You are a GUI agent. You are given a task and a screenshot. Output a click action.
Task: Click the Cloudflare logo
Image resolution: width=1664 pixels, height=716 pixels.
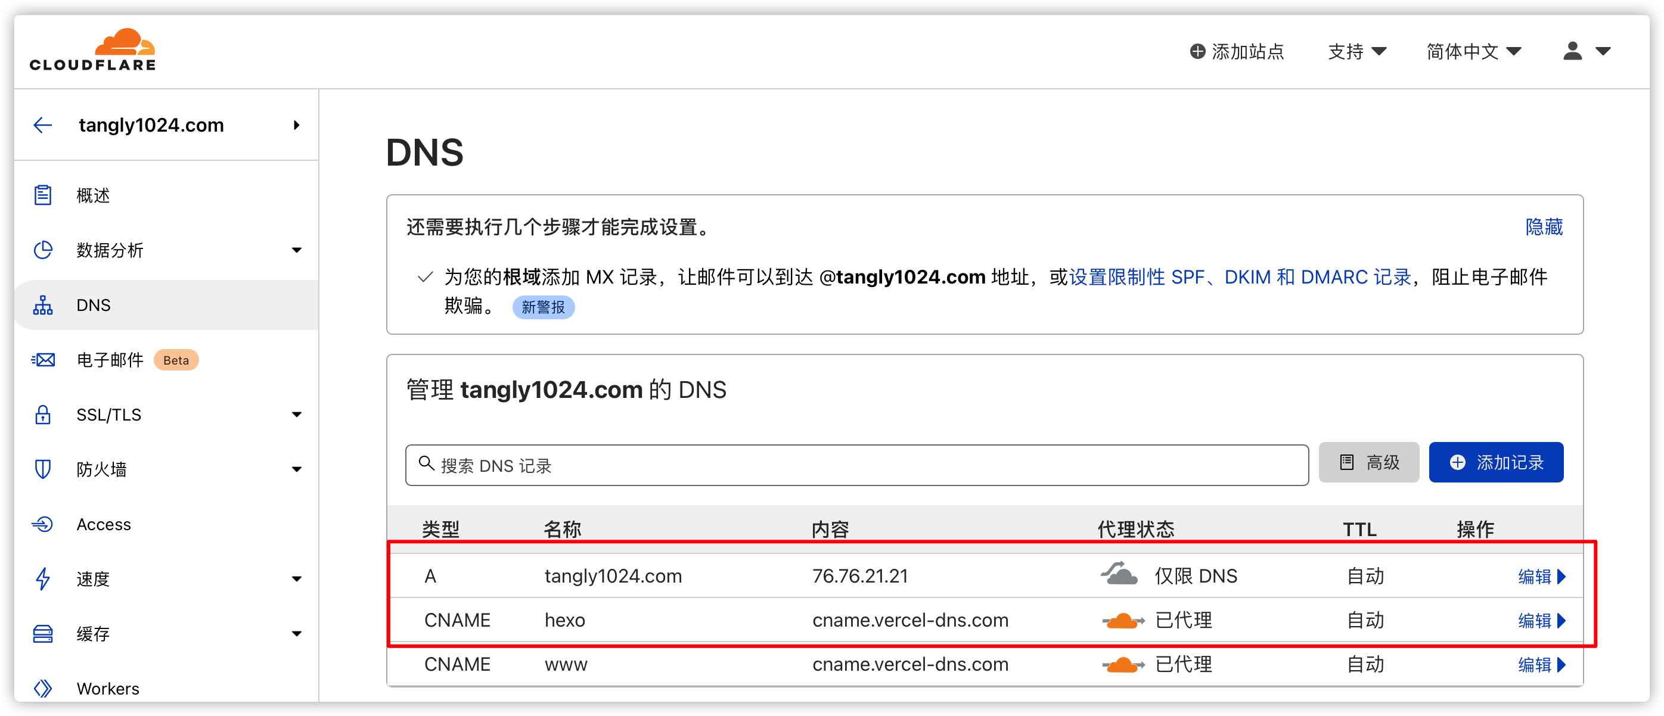[92, 49]
